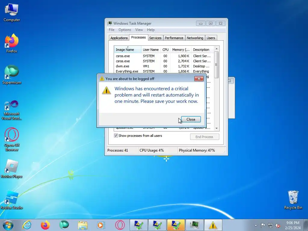Show hidden tray icons arrow
Screen dimensions: 308x231
(256, 225)
